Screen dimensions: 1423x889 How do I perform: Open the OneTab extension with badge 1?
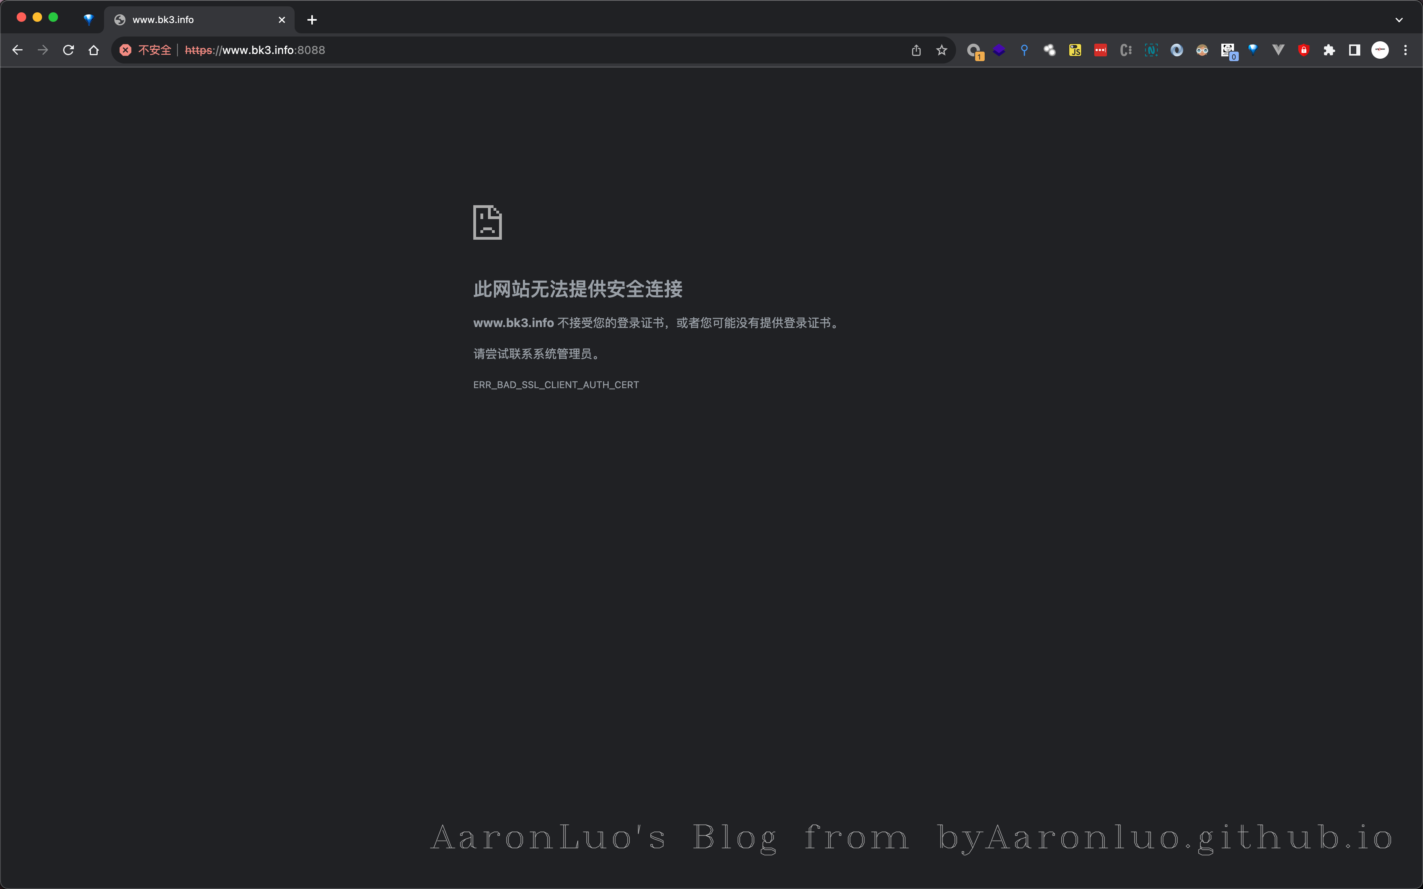click(975, 50)
